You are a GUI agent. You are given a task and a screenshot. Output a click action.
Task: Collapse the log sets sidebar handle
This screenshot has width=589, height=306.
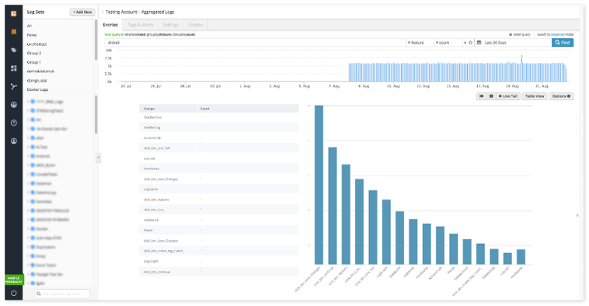pos(98,158)
